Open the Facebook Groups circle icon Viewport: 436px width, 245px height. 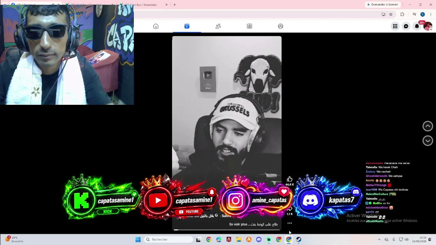[280, 26]
